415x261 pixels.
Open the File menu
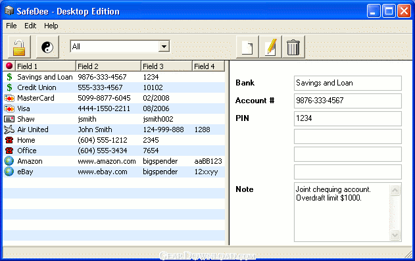coord(11,26)
